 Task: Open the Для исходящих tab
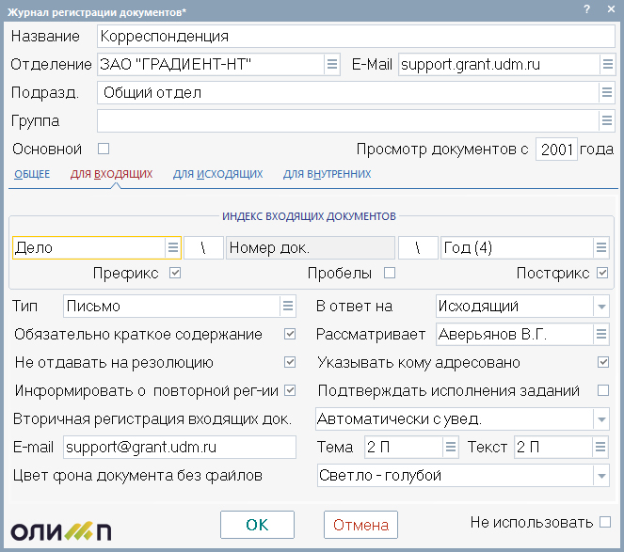pyautogui.click(x=218, y=174)
